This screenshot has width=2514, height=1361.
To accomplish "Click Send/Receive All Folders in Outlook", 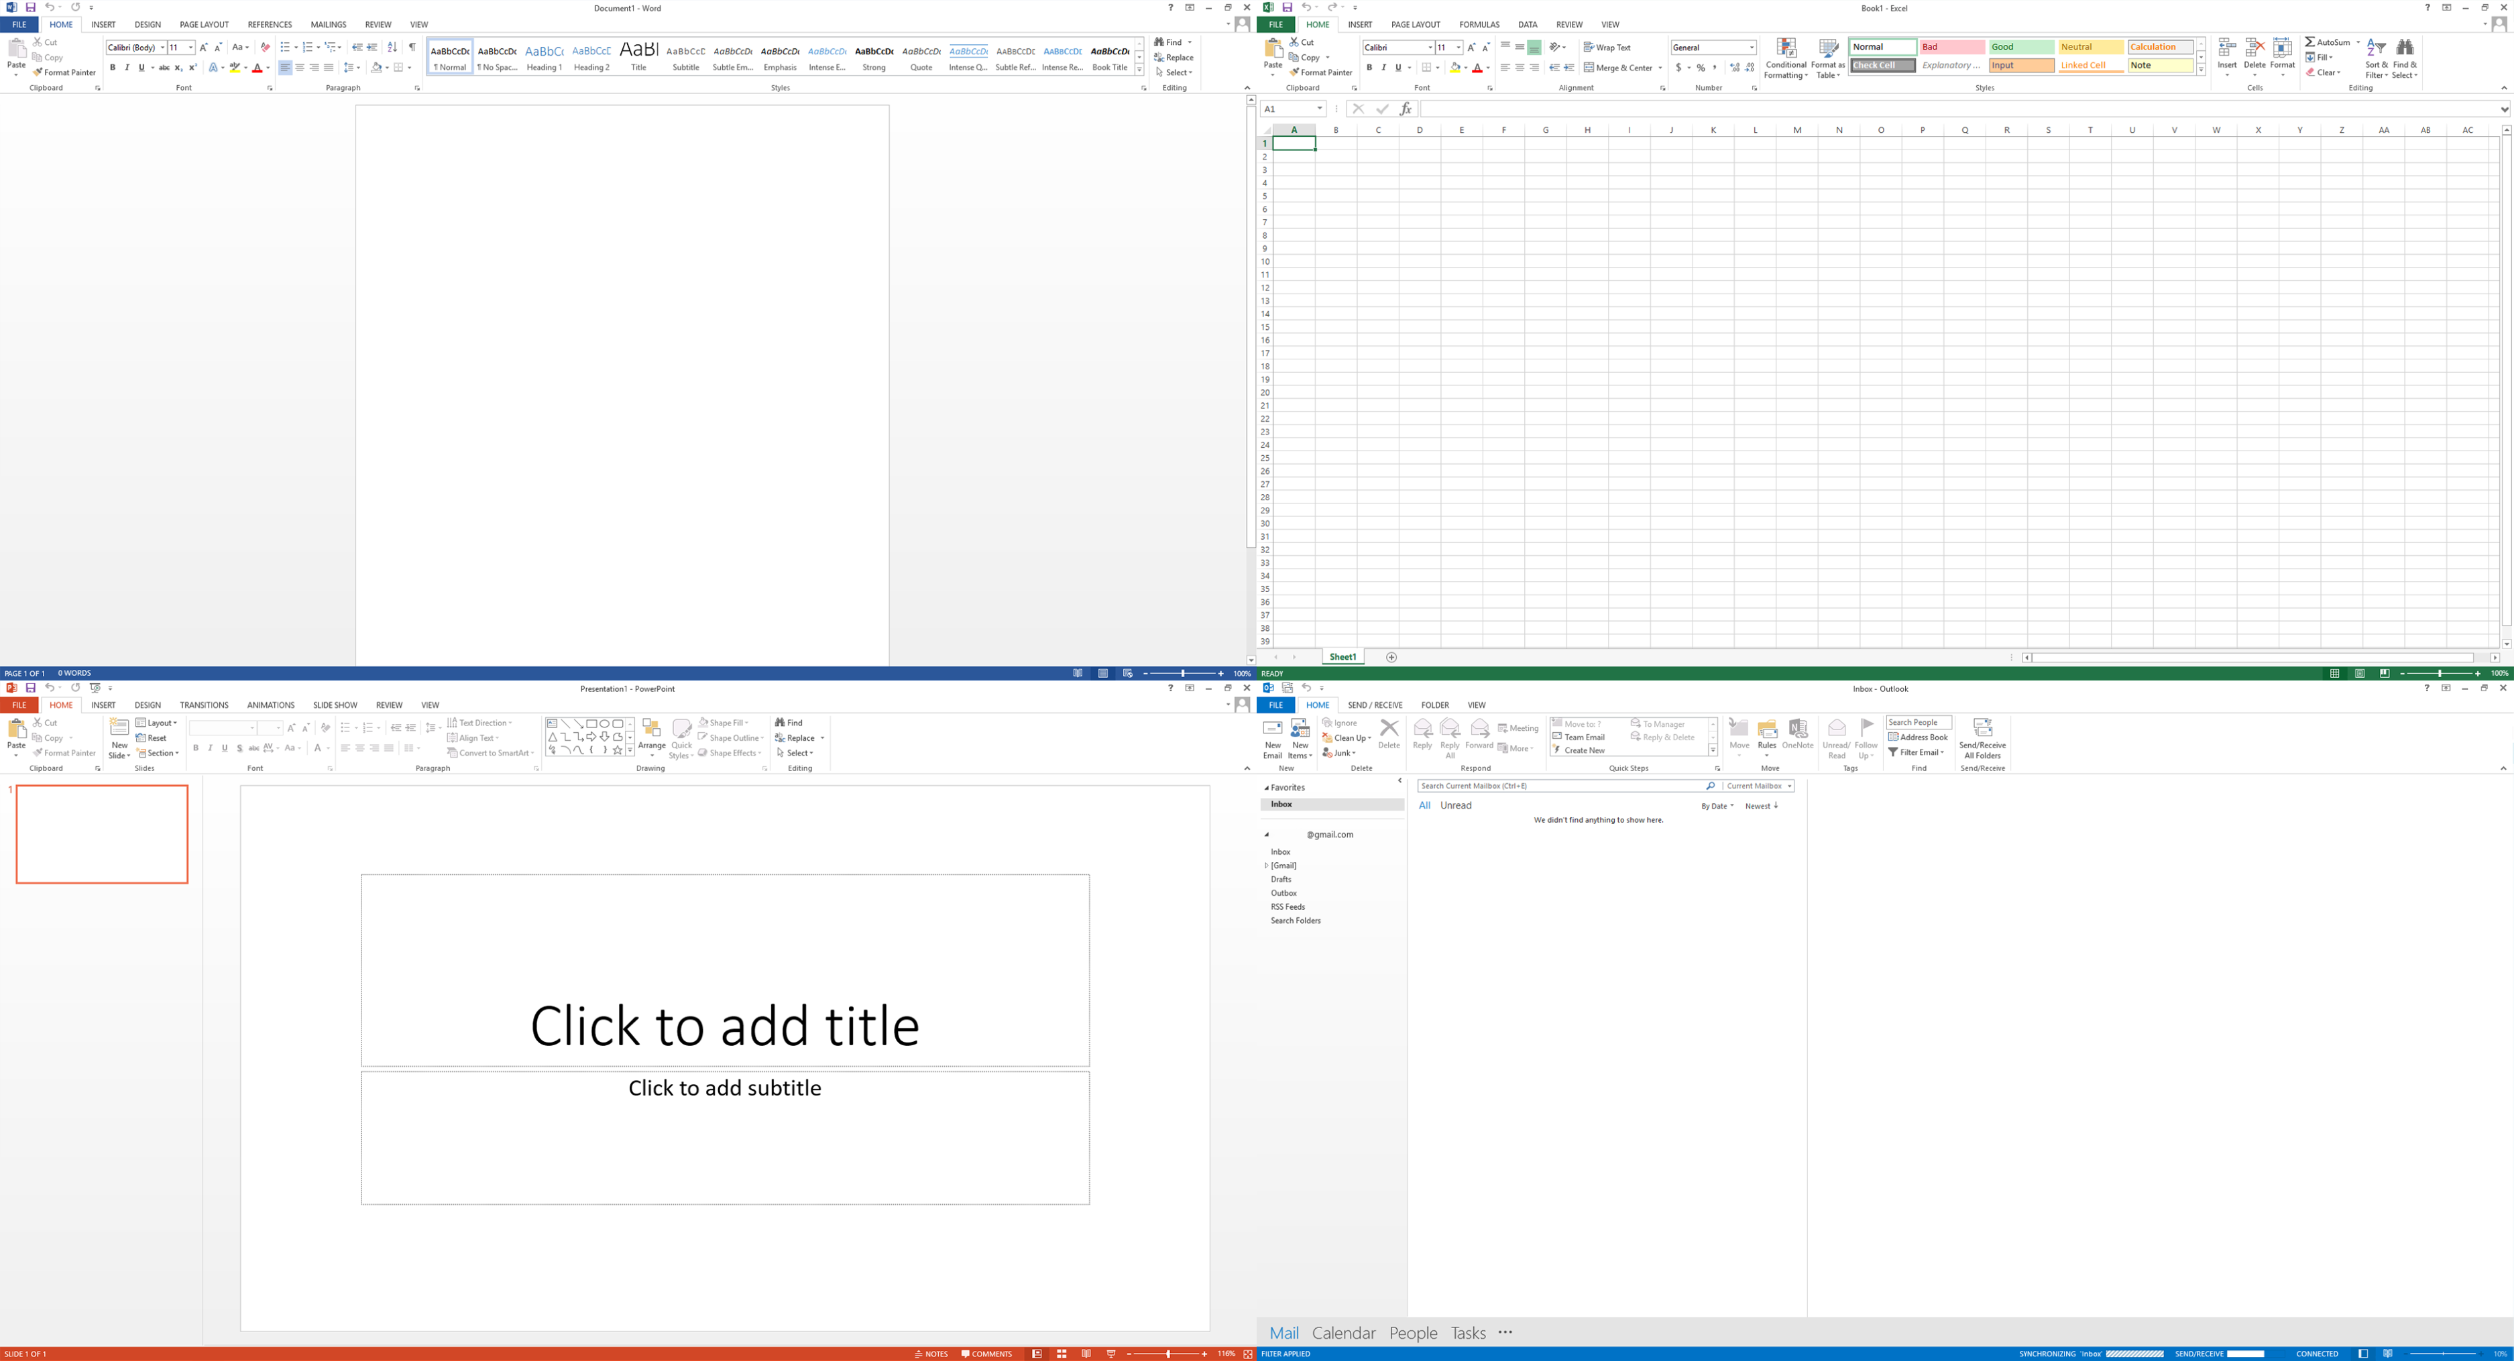I will click(1982, 739).
